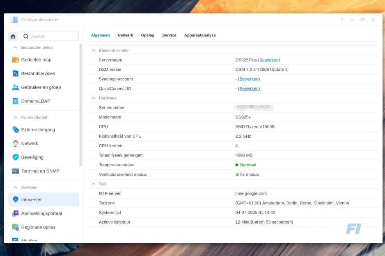385x256 pixels.
Task: Click the GMT+01:00 Amsterdam timezone value
Action: [x=292, y=203]
